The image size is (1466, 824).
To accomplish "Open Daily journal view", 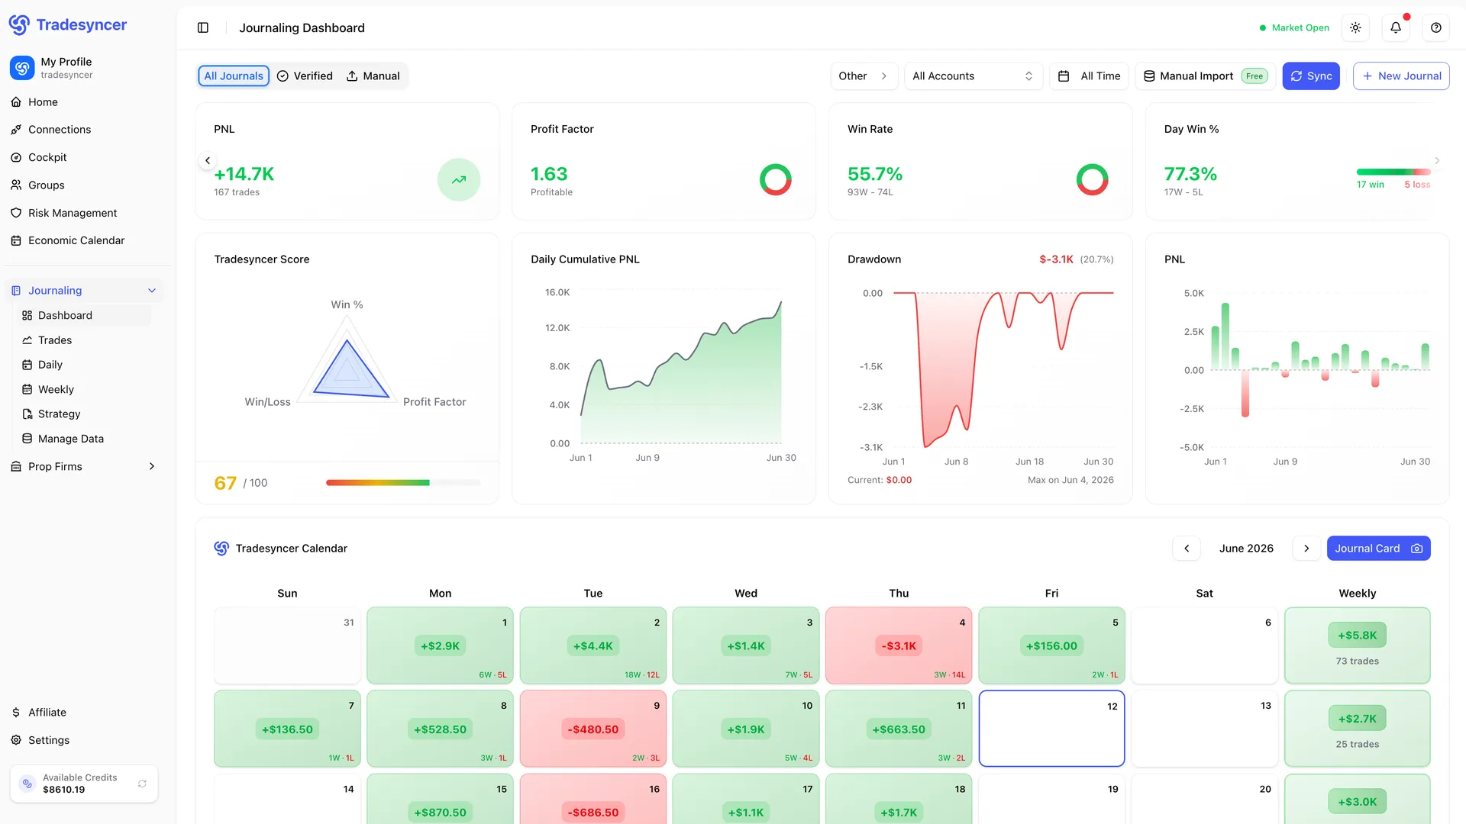I will 50,365.
